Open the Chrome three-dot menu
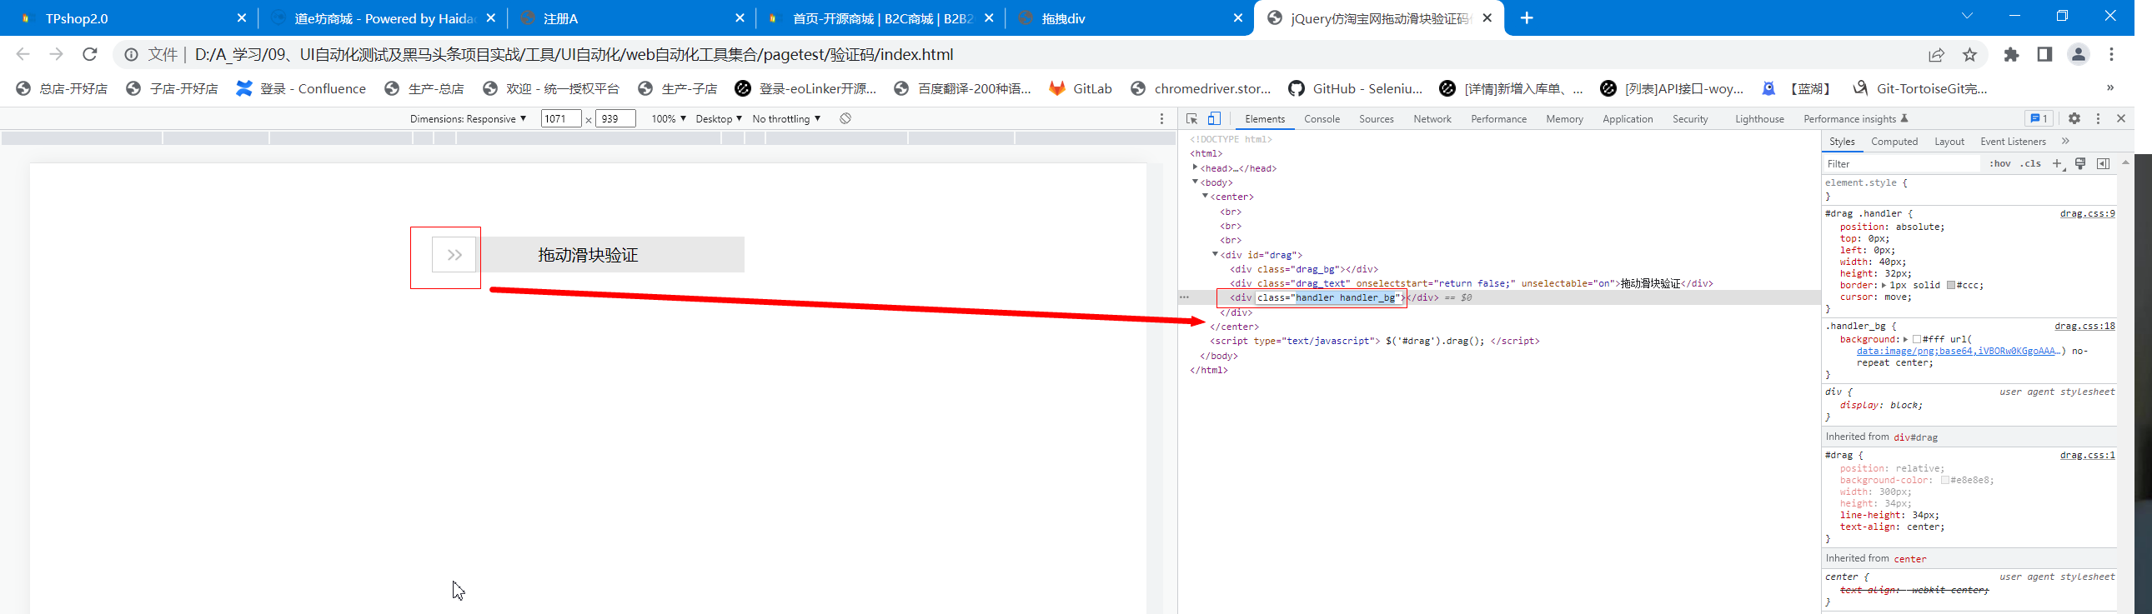Image resolution: width=2152 pixels, height=614 pixels. click(x=2112, y=54)
